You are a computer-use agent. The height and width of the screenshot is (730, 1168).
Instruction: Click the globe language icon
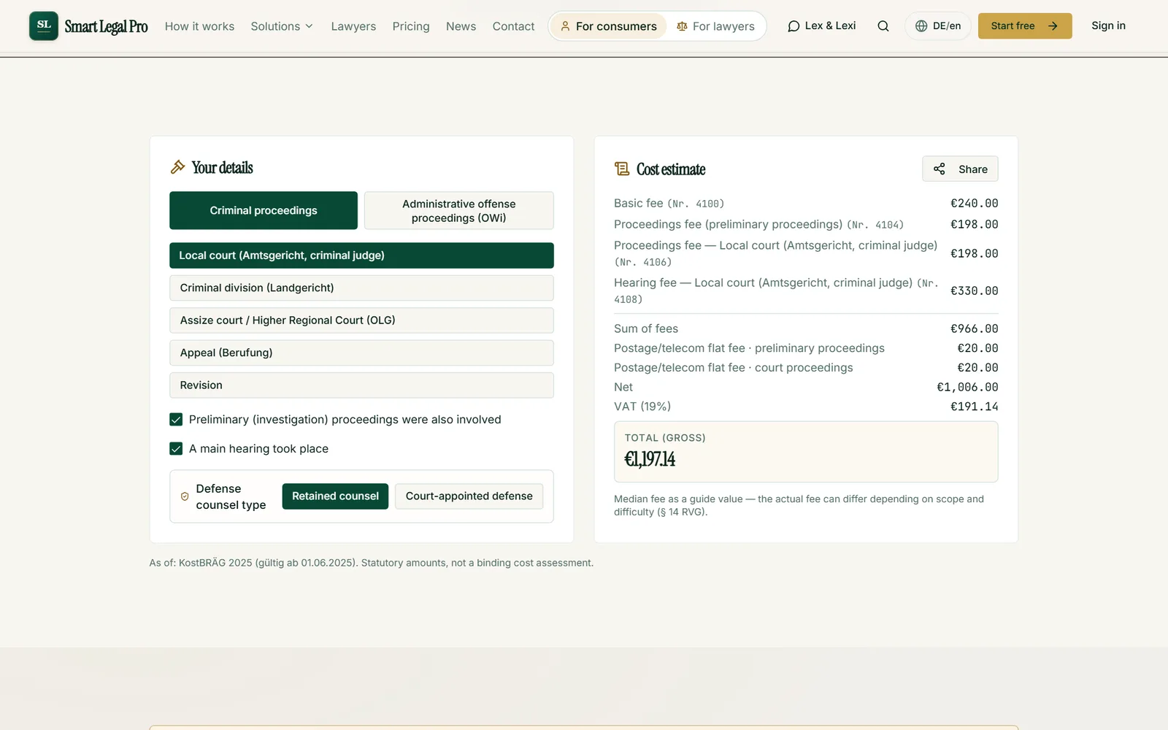pos(921,26)
